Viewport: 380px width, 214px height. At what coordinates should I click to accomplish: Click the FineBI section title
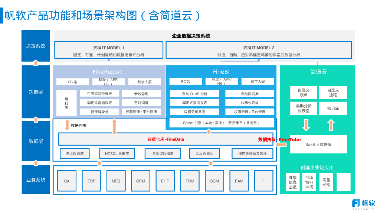(221, 72)
